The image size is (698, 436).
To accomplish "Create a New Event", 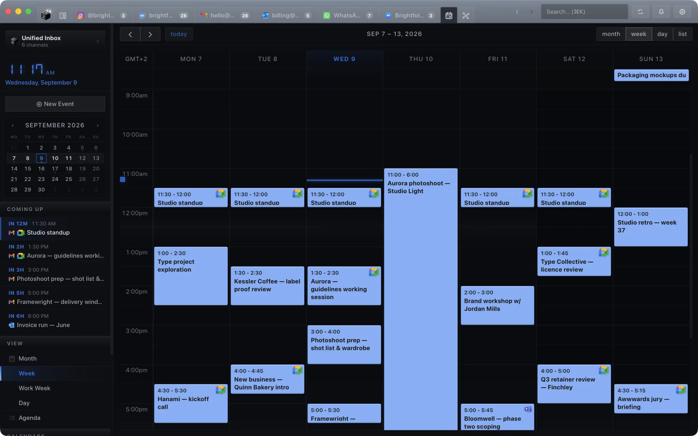I will point(55,104).
